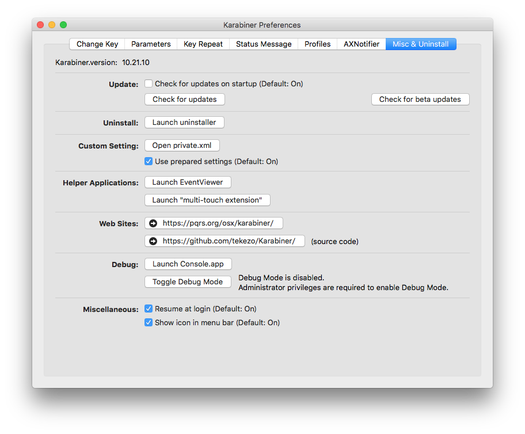Image resolution: width=525 pixels, height=434 pixels.
Task: Open private.xml custom settings file
Action: tap(182, 146)
